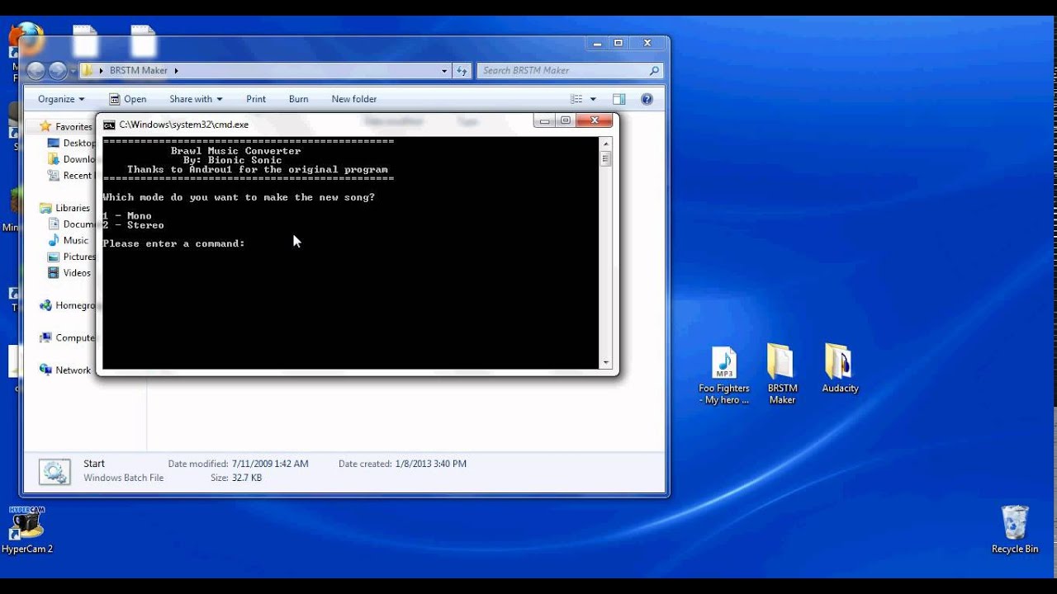Minimize the cmd.exe window
1057x594 pixels.
[545, 120]
